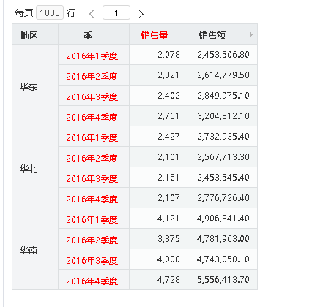Select sales amount cell 2,453,506.80
Image resolution: width=315 pixels, height=307 pixels.
point(223,55)
